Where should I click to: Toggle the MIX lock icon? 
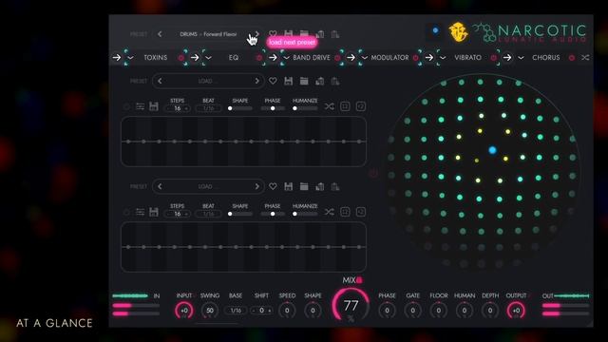(359, 279)
